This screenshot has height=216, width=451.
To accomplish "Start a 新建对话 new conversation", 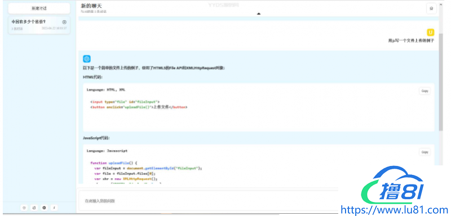I will tap(39, 8).
